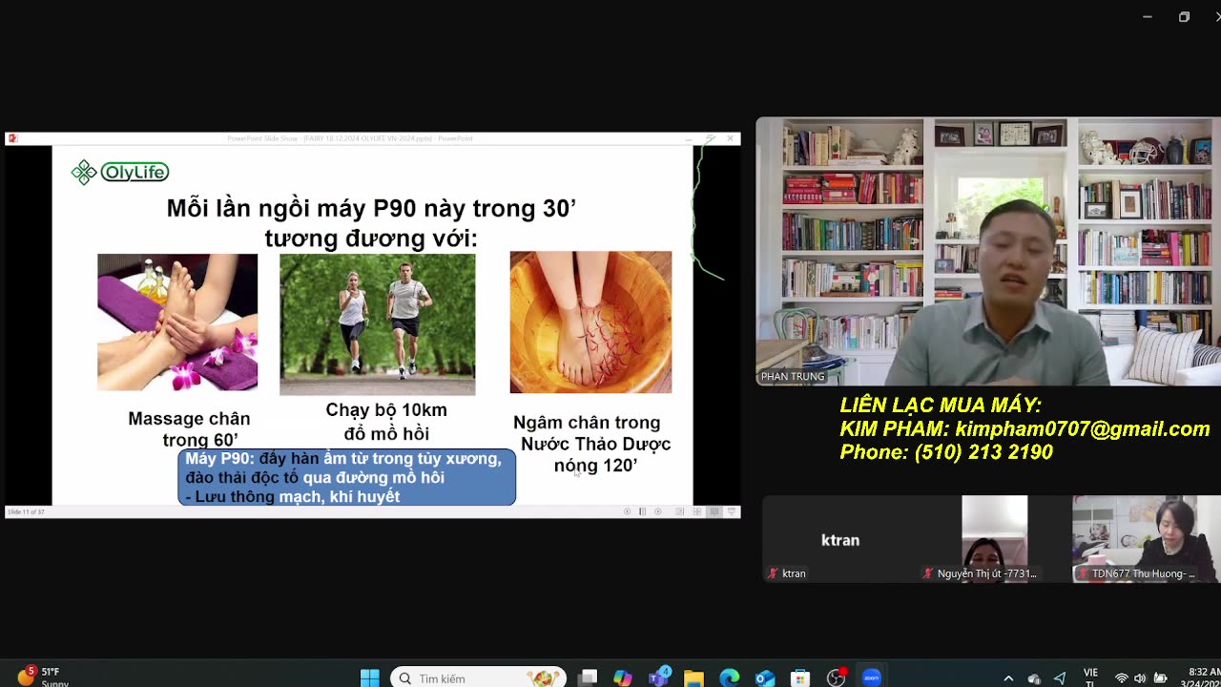The width and height of the screenshot is (1221, 687).
Task: Select the highlighted Reading View button
Action: (x=714, y=511)
